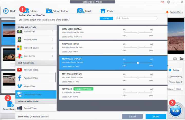Select the first desert video thumbnail
This screenshot has width=185, height=120.
pyautogui.click(x=9, y=30)
